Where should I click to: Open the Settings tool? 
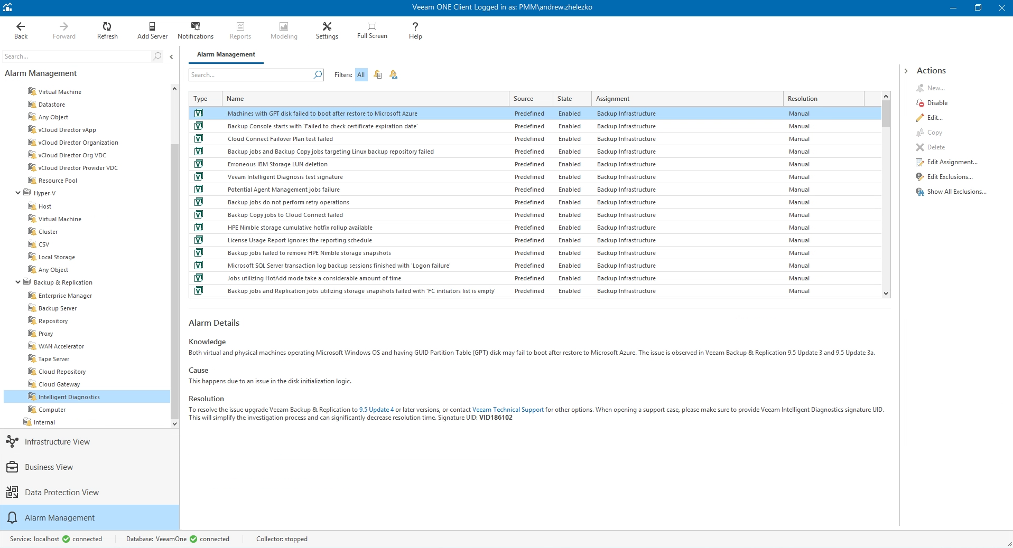327,31
